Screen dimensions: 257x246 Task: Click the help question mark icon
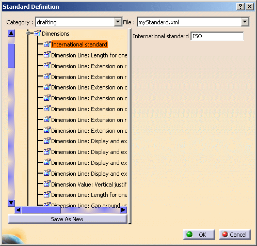[x=240, y=7]
